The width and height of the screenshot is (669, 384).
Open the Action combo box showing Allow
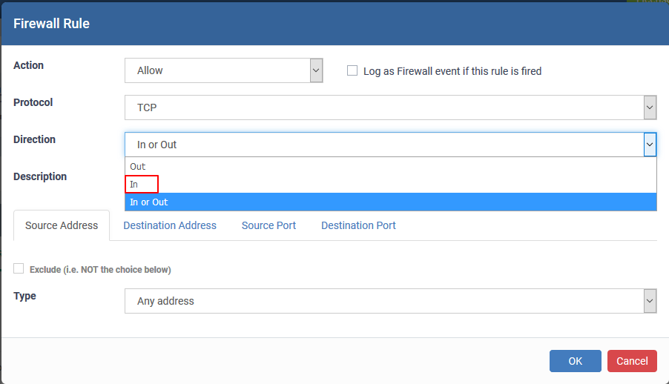pos(223,70)
